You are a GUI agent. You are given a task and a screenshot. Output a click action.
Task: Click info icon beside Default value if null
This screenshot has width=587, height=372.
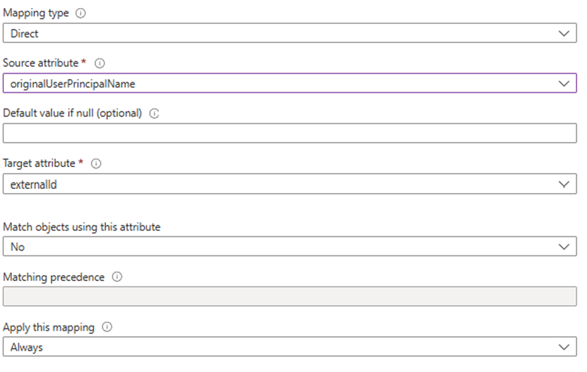click(x=154, y=113)
